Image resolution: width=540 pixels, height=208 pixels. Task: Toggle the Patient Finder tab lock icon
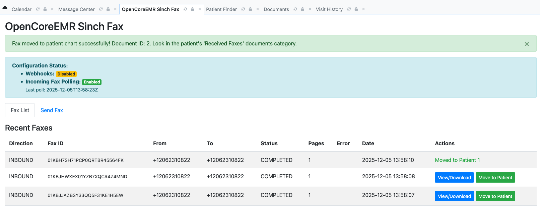click(x=250, y=9)
